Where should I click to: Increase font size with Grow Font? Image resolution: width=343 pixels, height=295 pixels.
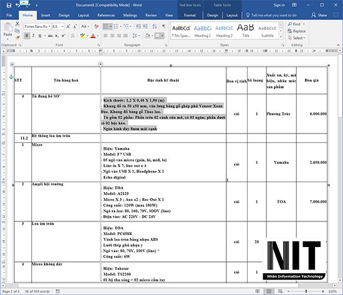tap(68, 26)
